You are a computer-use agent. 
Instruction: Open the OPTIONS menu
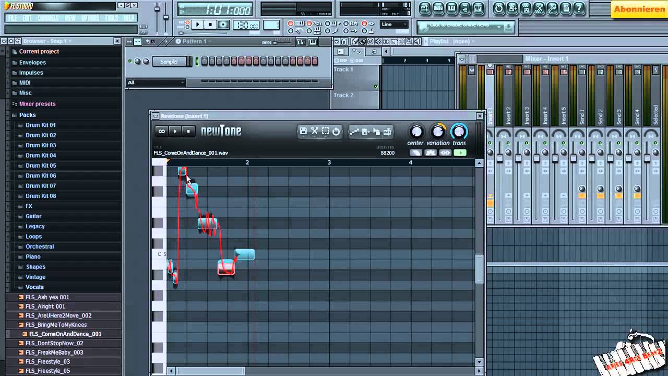click(90, 18)
